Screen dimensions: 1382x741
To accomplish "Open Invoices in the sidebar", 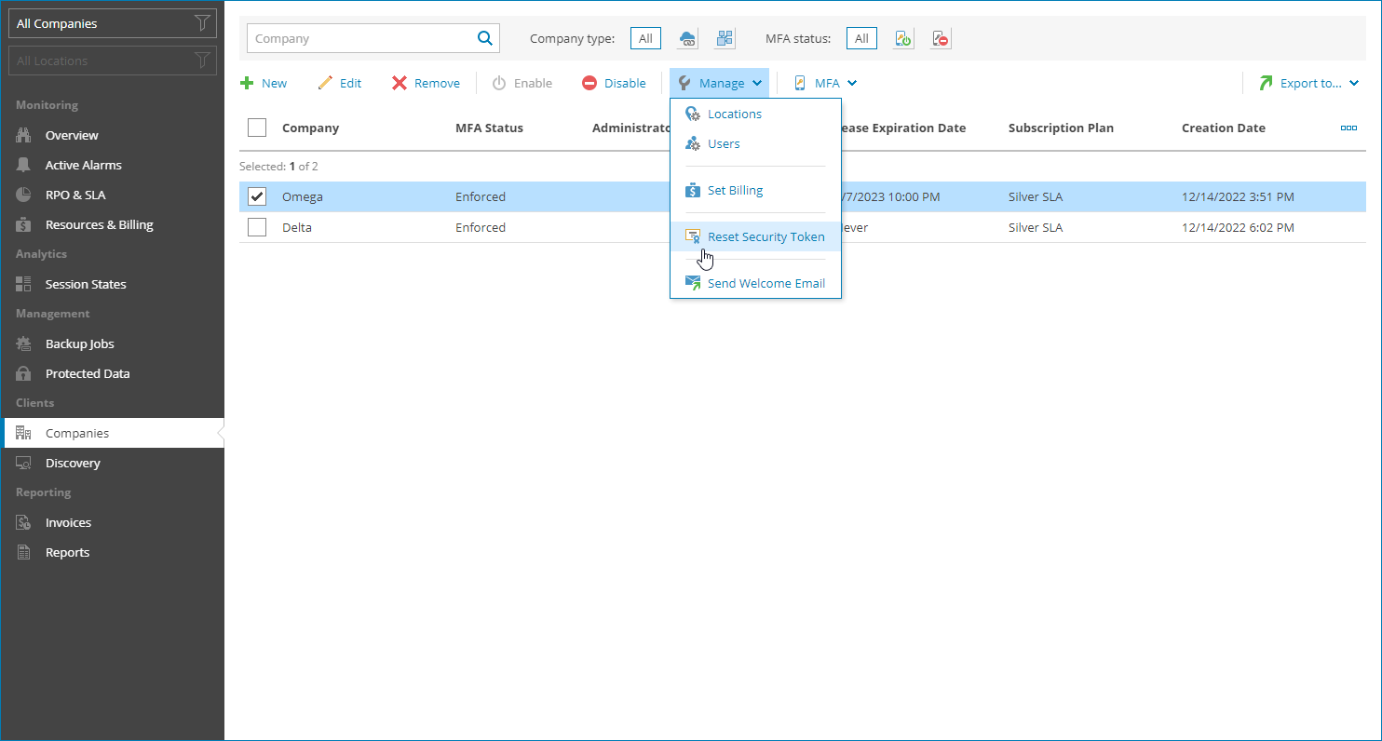I will coord(112,522).
